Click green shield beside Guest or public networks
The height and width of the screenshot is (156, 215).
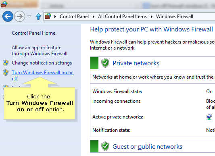click(x=105, y=146)
